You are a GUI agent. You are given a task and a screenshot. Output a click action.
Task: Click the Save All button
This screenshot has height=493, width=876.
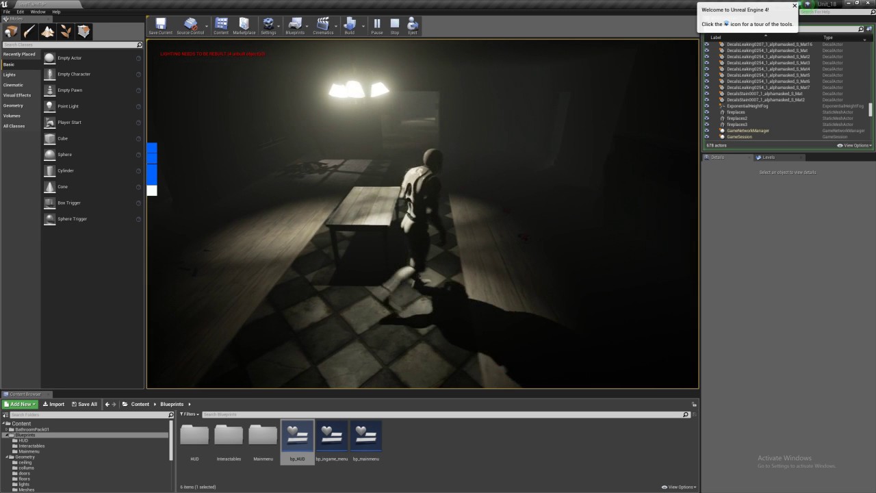click(84, 404)
